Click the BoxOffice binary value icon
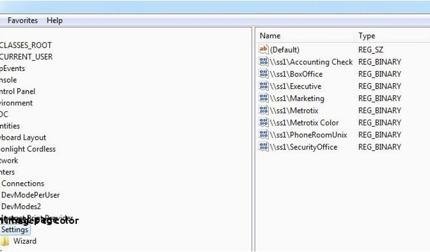Image resolution: width=430 pixels, height=252 pixels. click(263, 74)
